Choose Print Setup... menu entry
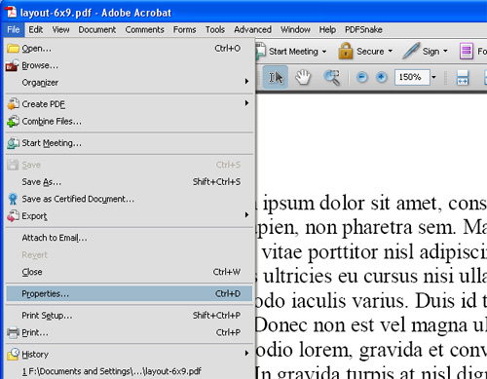Image resolution: width=487 pixels, height=379 pixels. [130, 316]
